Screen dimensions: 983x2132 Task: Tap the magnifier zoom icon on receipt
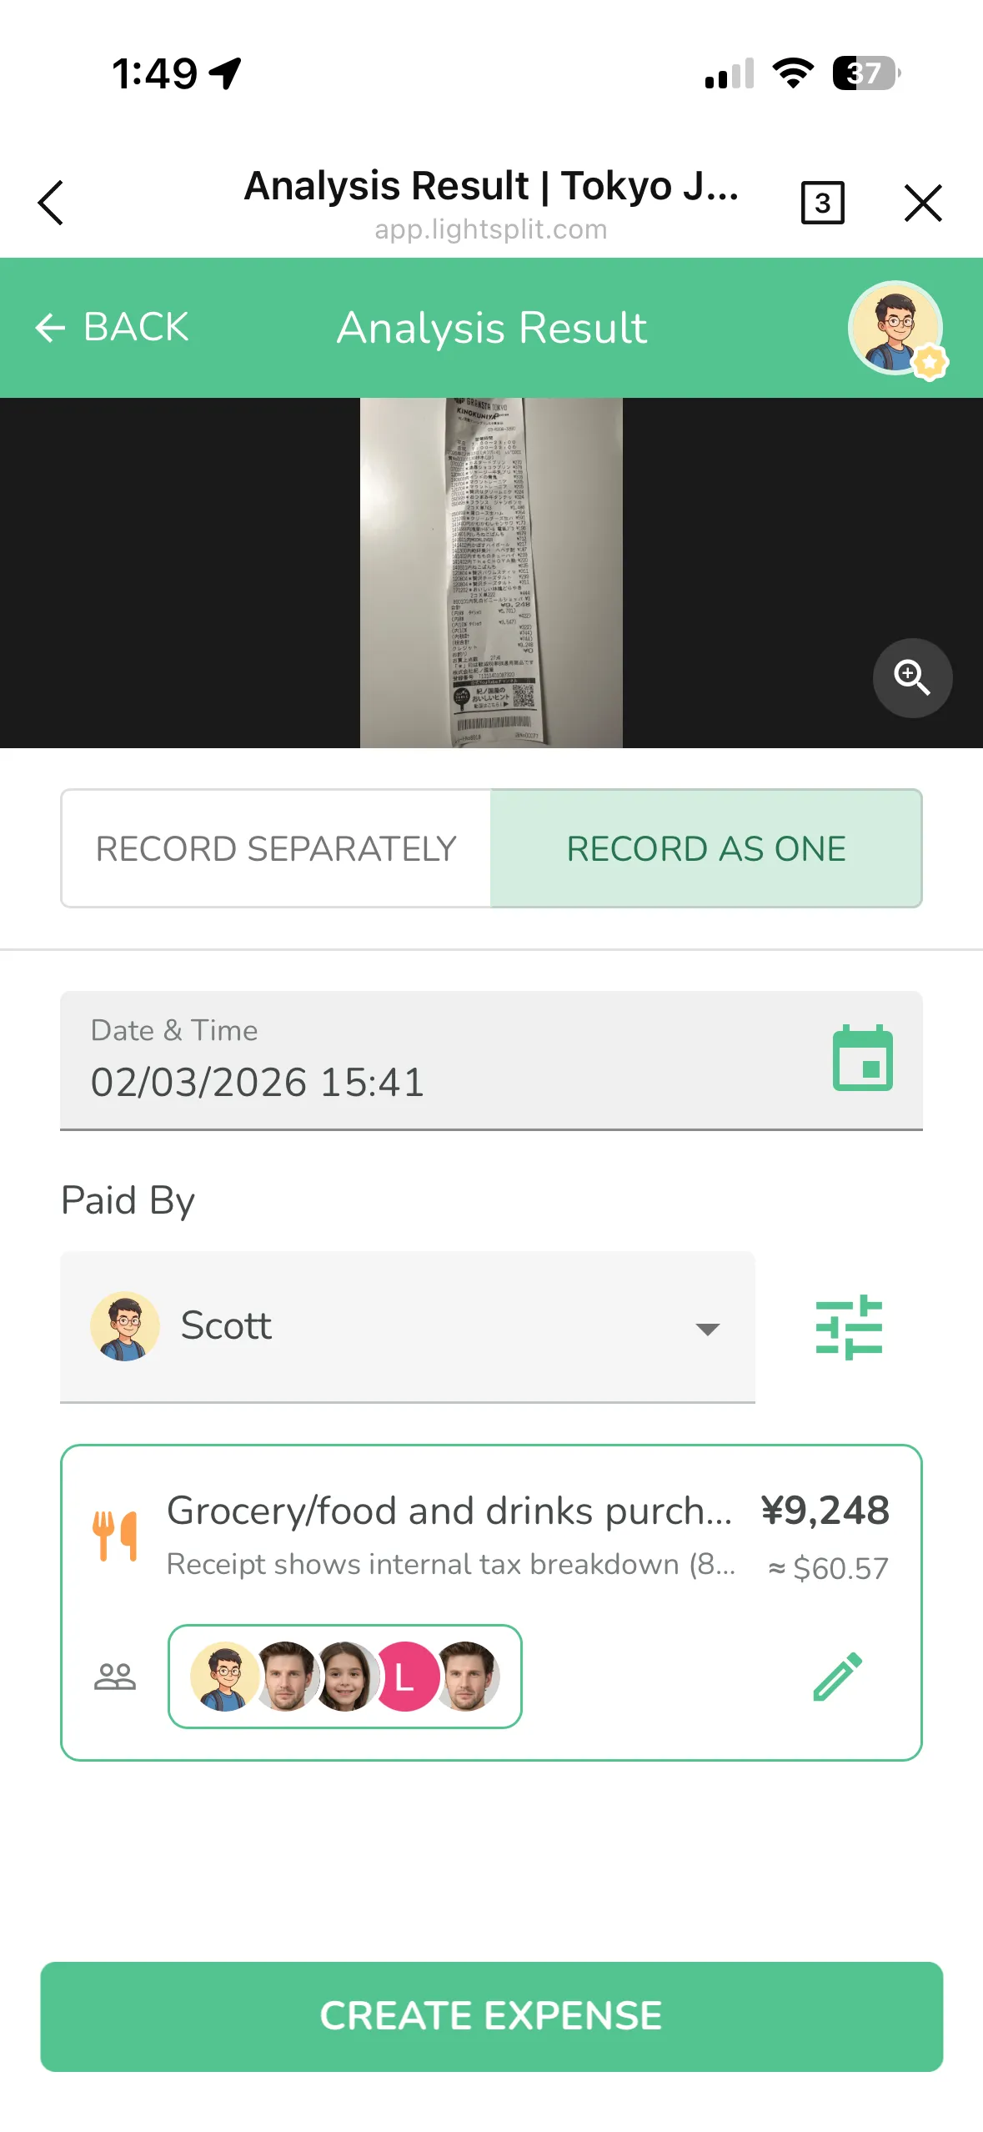(912, 677)
